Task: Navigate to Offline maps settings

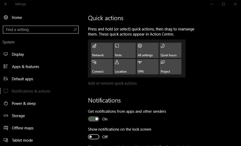Action: click(x=22, y=128)
